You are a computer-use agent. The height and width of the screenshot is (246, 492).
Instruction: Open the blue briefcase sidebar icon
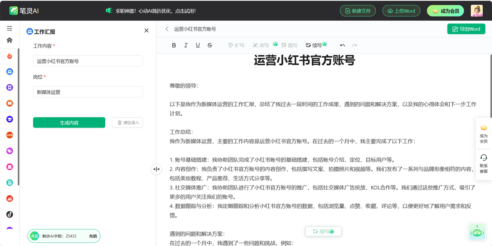point(10,71)
